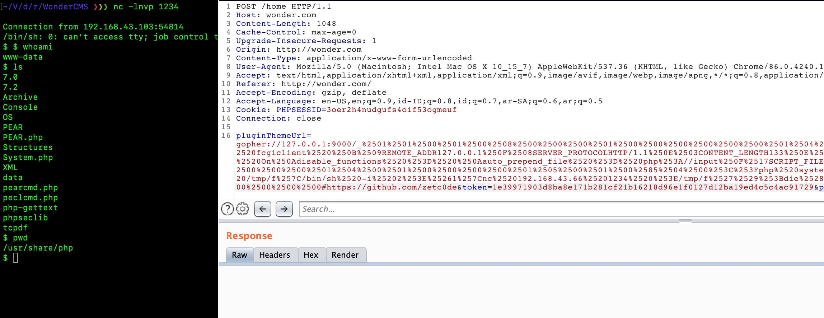Image resolution: width=824 pixels, height=318 pixels.
Task: Click the 'nc -lnvp 1234' terminal command
Action: (x=146, y=7)
